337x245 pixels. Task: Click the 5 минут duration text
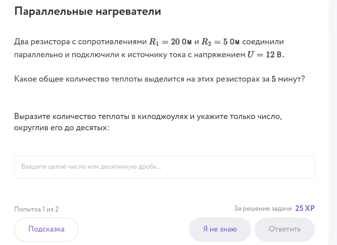pos(286,78)
